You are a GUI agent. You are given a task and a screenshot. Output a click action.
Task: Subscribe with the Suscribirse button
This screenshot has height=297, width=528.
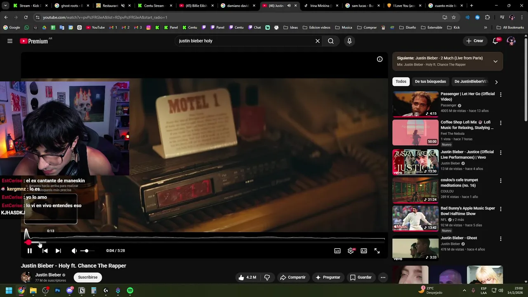[88, 277]
